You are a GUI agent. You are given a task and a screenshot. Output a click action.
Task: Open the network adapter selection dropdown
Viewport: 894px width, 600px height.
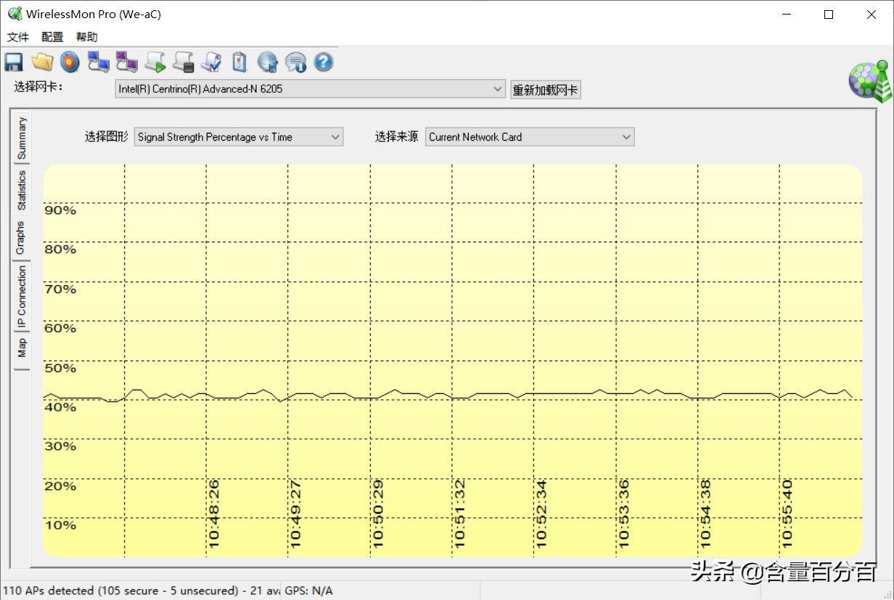point(498,89)
